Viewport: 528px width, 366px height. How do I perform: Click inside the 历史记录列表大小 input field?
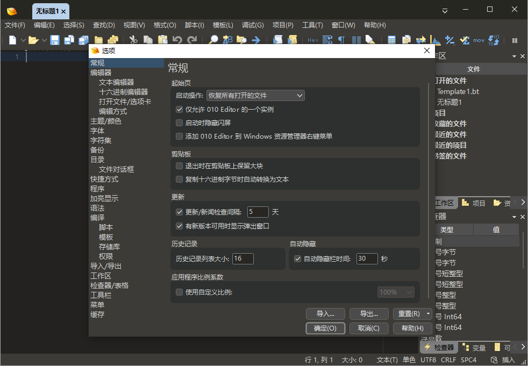pyautogui.click(x=242, y=259)
